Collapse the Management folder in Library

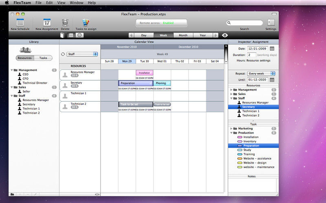pyautogui.click(x=12, y=70)
